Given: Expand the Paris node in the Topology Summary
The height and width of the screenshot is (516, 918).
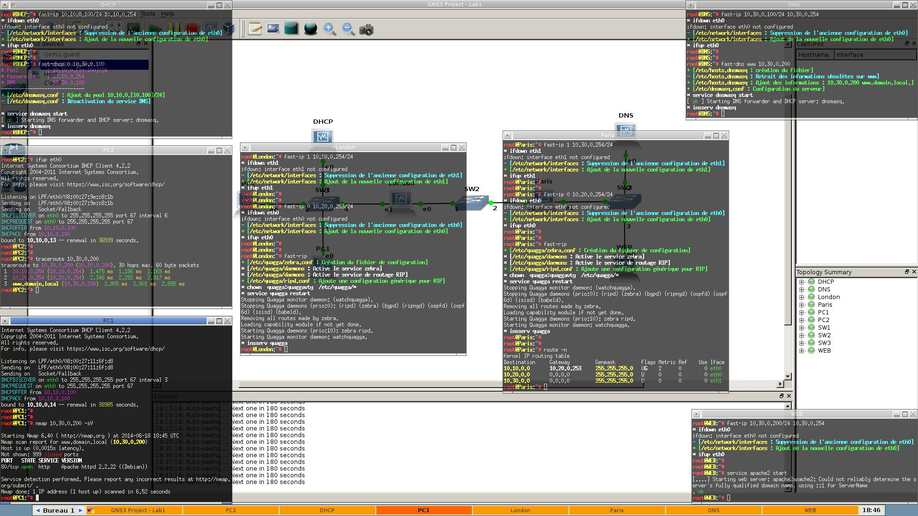Looking at the screenshot, I should pos(802,305).
